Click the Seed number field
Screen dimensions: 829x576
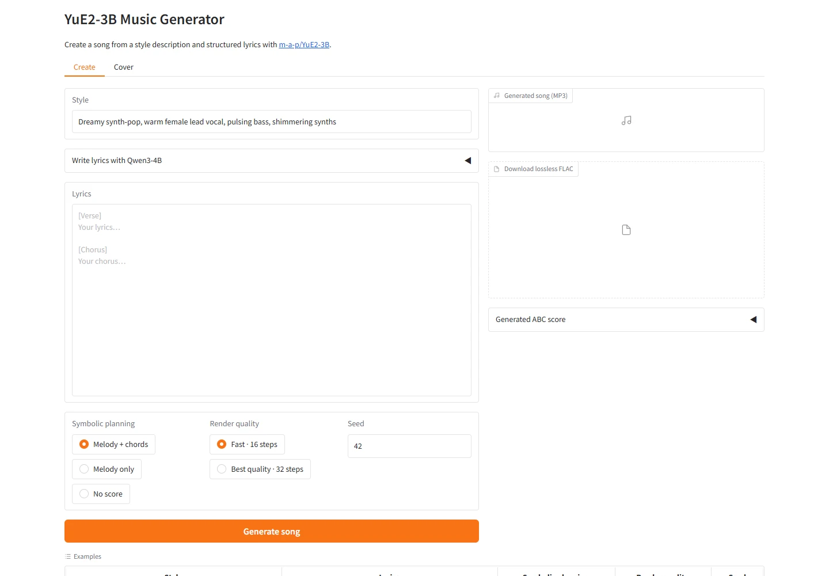pos(409,446)
